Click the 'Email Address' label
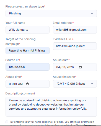This screenshot has width=101, height=126. [x=63, y=23]
